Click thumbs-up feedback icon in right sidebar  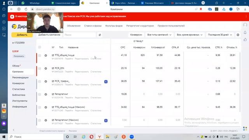point(245,39)
